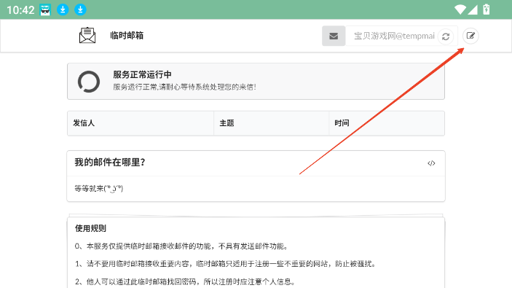Select the 服务运行正常 status description text

click(184, 87)
